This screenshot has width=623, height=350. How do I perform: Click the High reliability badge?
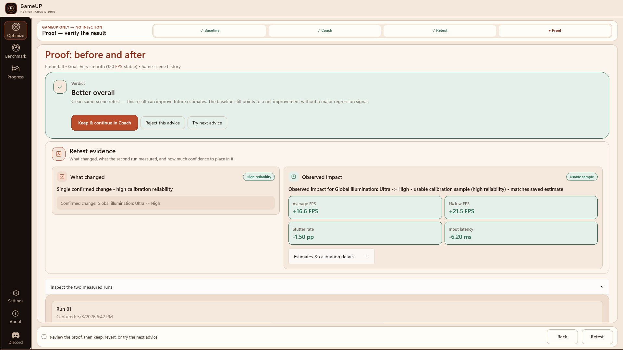pos(259,177)
